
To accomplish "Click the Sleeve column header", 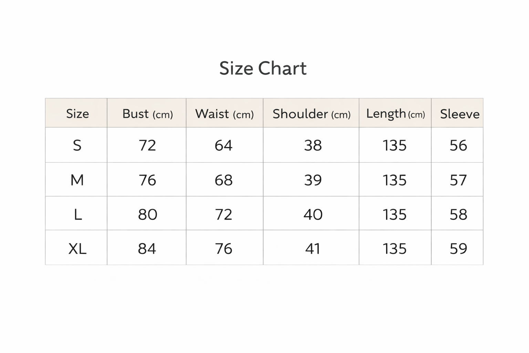I will [459, 114].
